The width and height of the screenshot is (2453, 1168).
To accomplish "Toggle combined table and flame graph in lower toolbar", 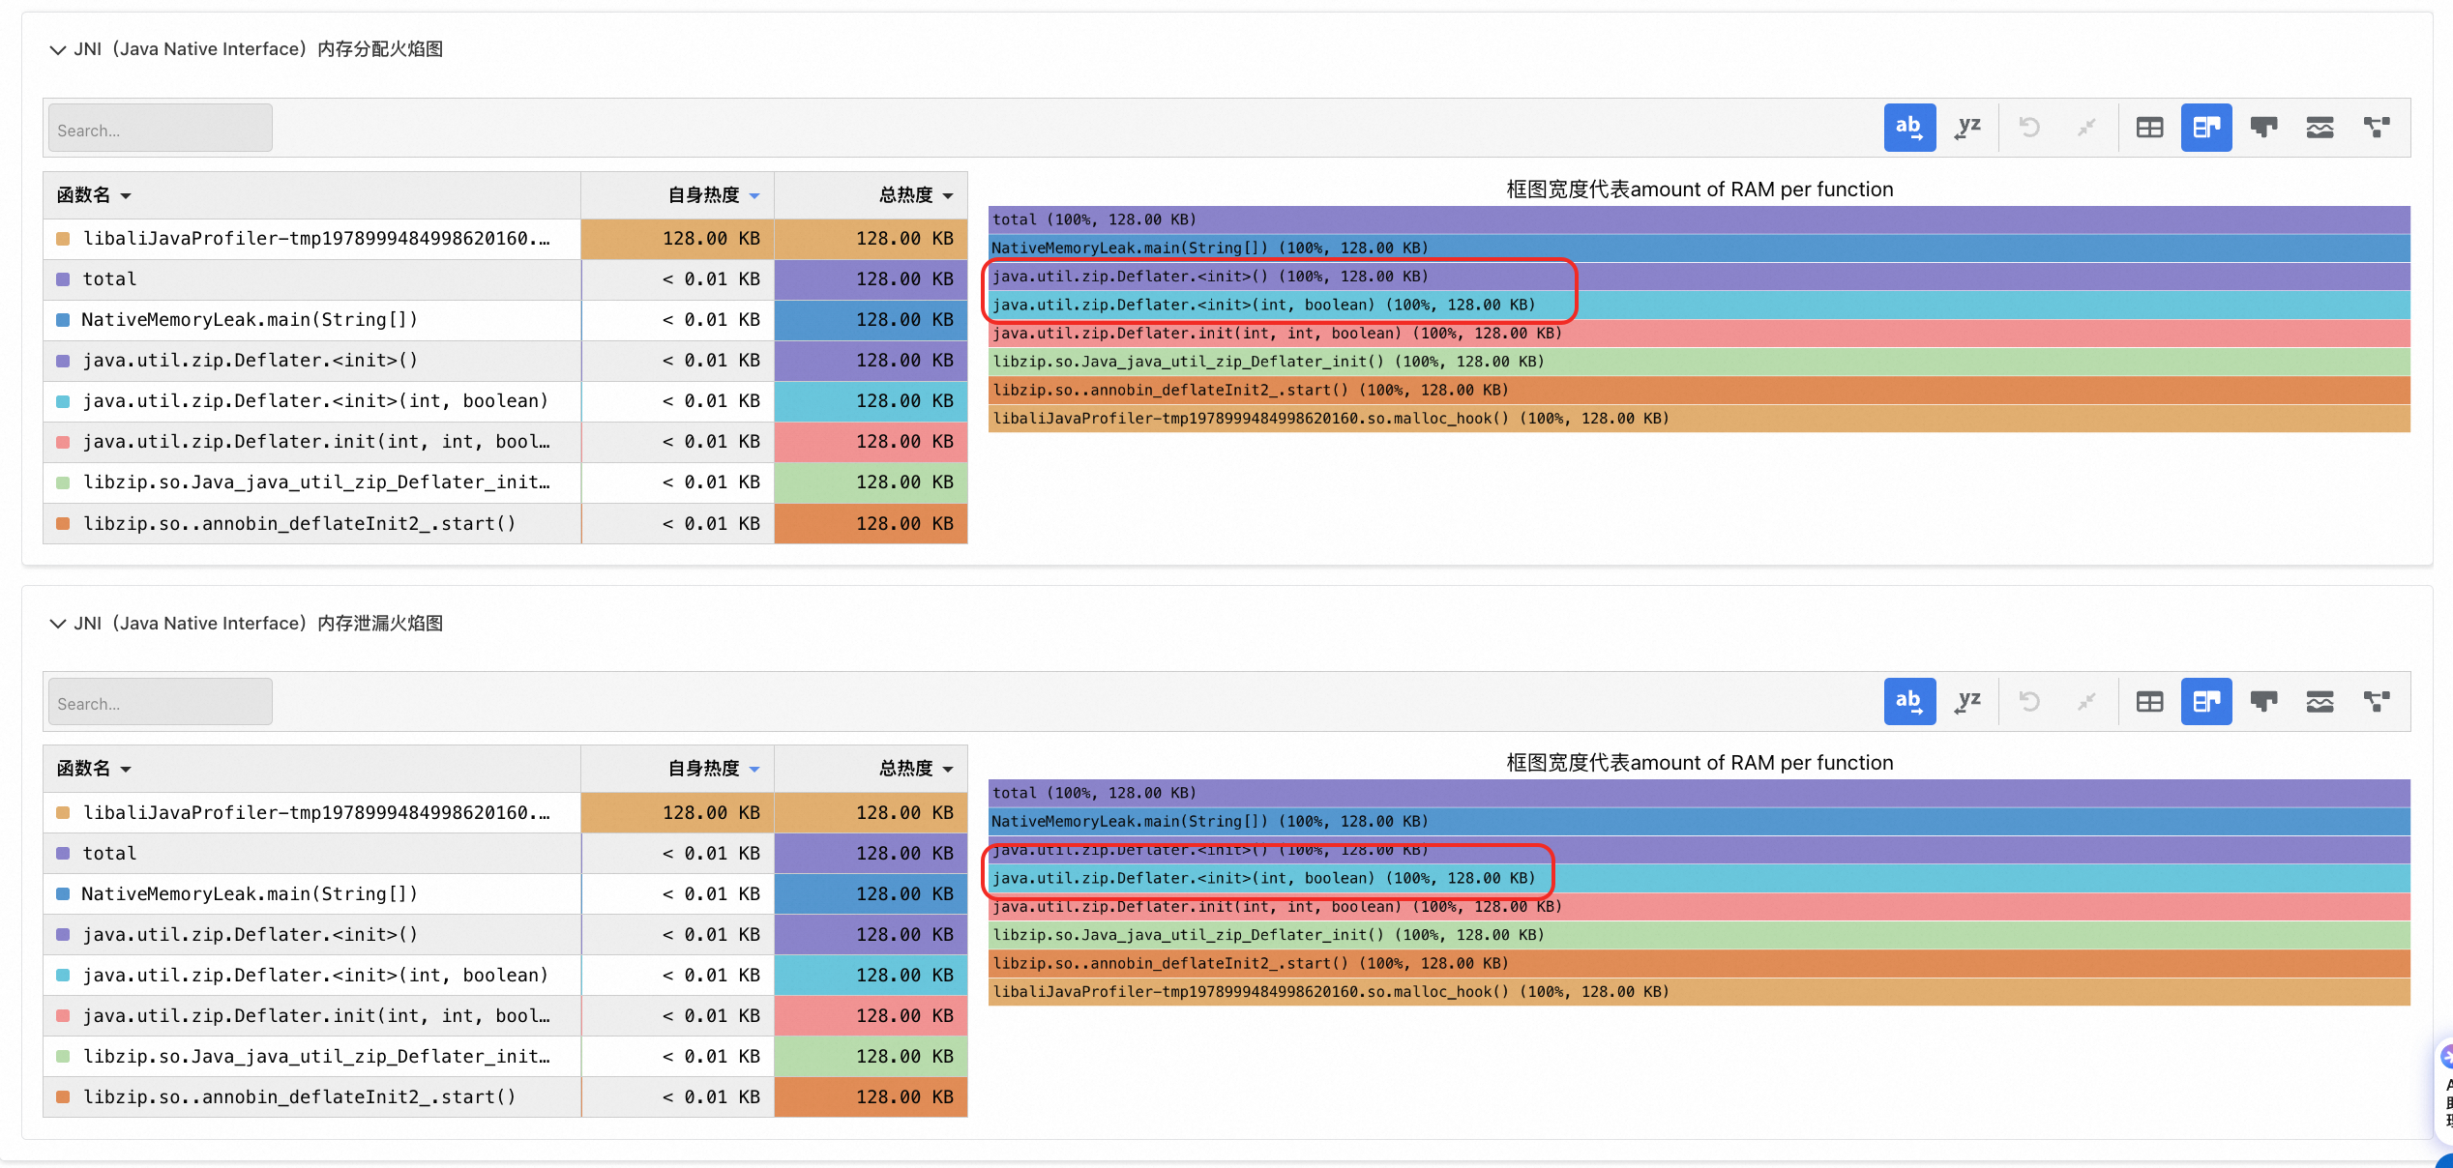I will coord(2206,702).
